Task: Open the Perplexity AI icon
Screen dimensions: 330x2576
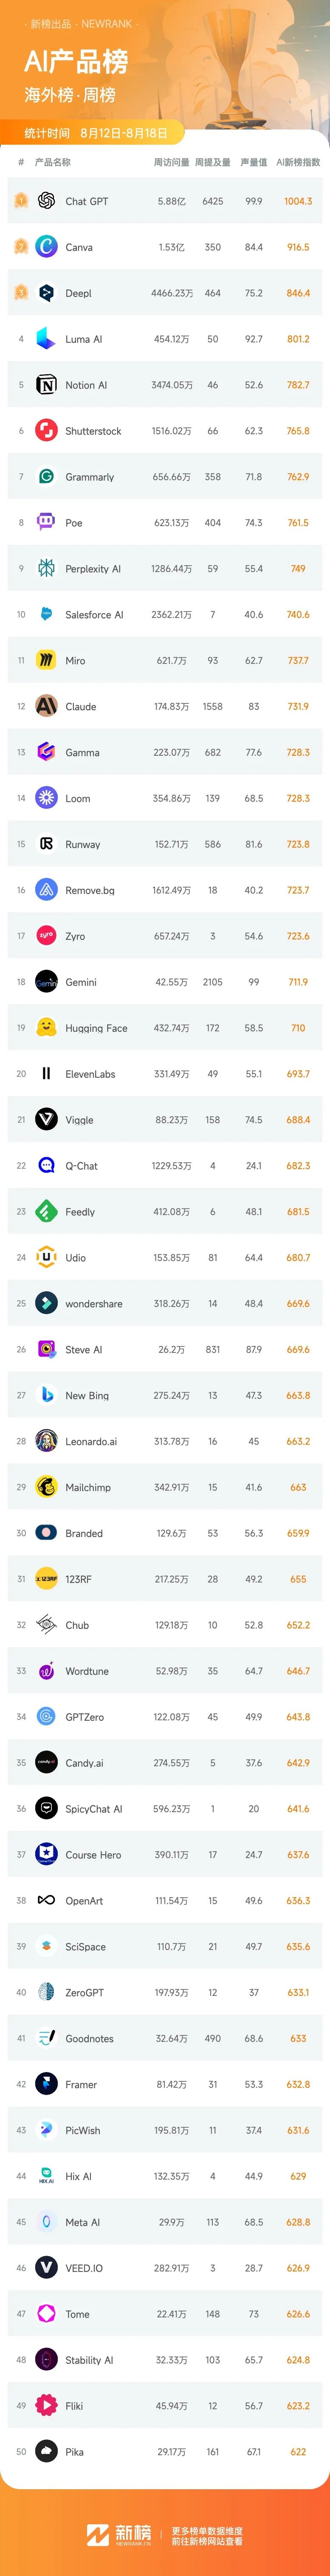Action: [x=46, y=569]
